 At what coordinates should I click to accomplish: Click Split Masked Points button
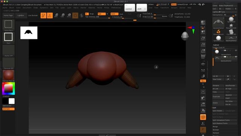click(224, 124)
